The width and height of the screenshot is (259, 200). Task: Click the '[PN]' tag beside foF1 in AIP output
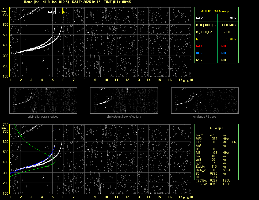(x=234, y=142)
